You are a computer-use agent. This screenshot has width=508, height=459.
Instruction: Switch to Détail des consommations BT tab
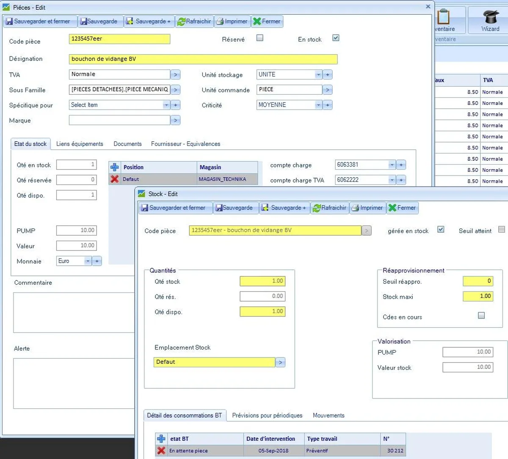185,415
